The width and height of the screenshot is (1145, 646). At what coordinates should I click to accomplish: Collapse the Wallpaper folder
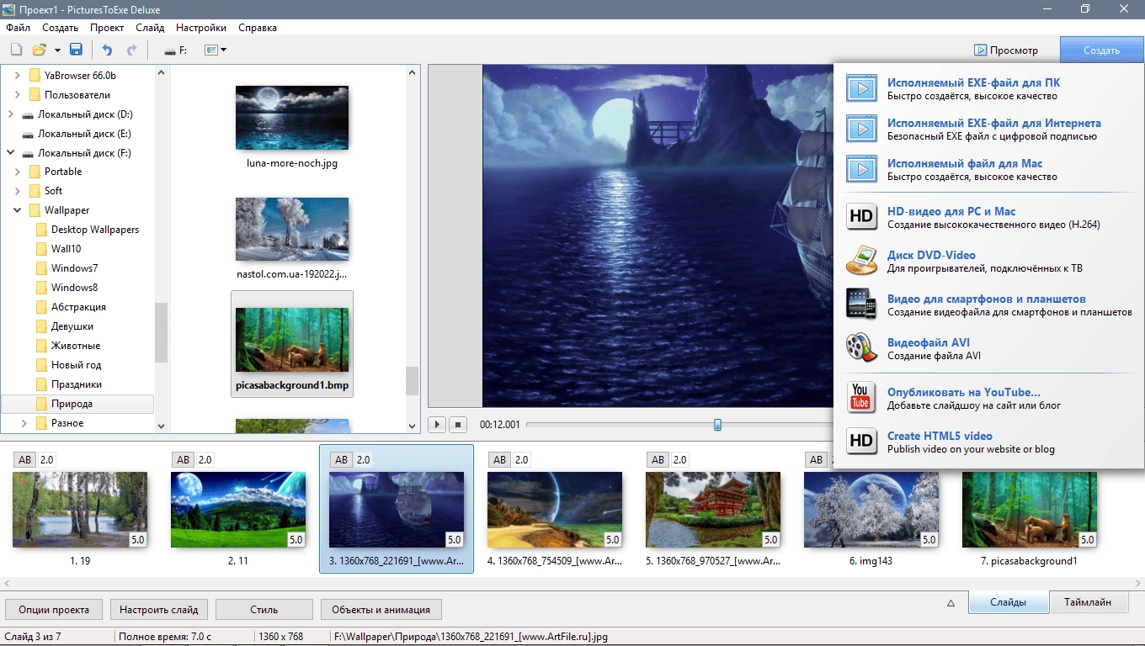pyautogui.click(x=18, y=210)
